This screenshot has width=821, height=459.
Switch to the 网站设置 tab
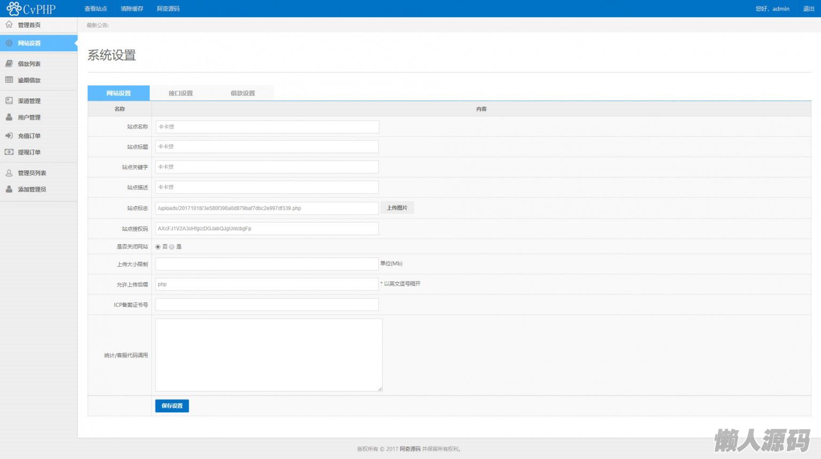[119, 93]
